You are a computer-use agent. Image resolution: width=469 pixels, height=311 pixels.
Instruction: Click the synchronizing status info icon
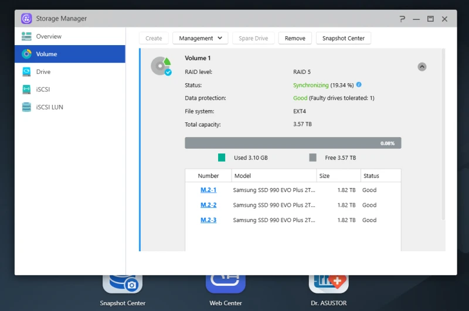point(359,84)
